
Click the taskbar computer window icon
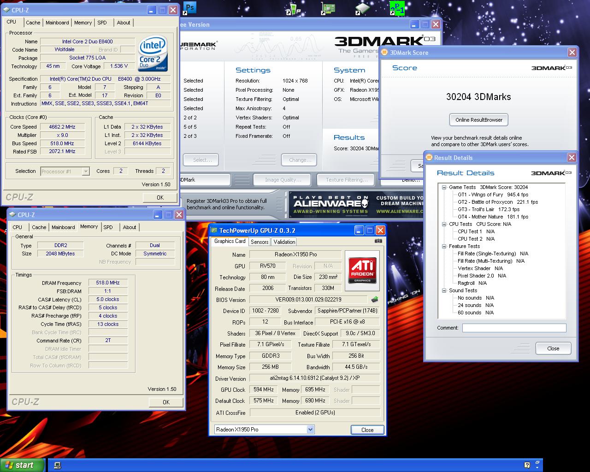click(x=58, y=466)
